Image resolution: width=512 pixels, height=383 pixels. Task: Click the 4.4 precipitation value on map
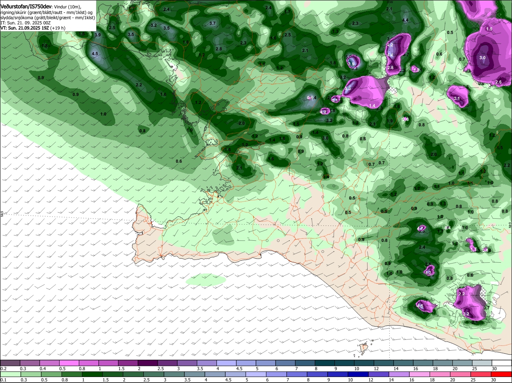(x=405, y=20)
